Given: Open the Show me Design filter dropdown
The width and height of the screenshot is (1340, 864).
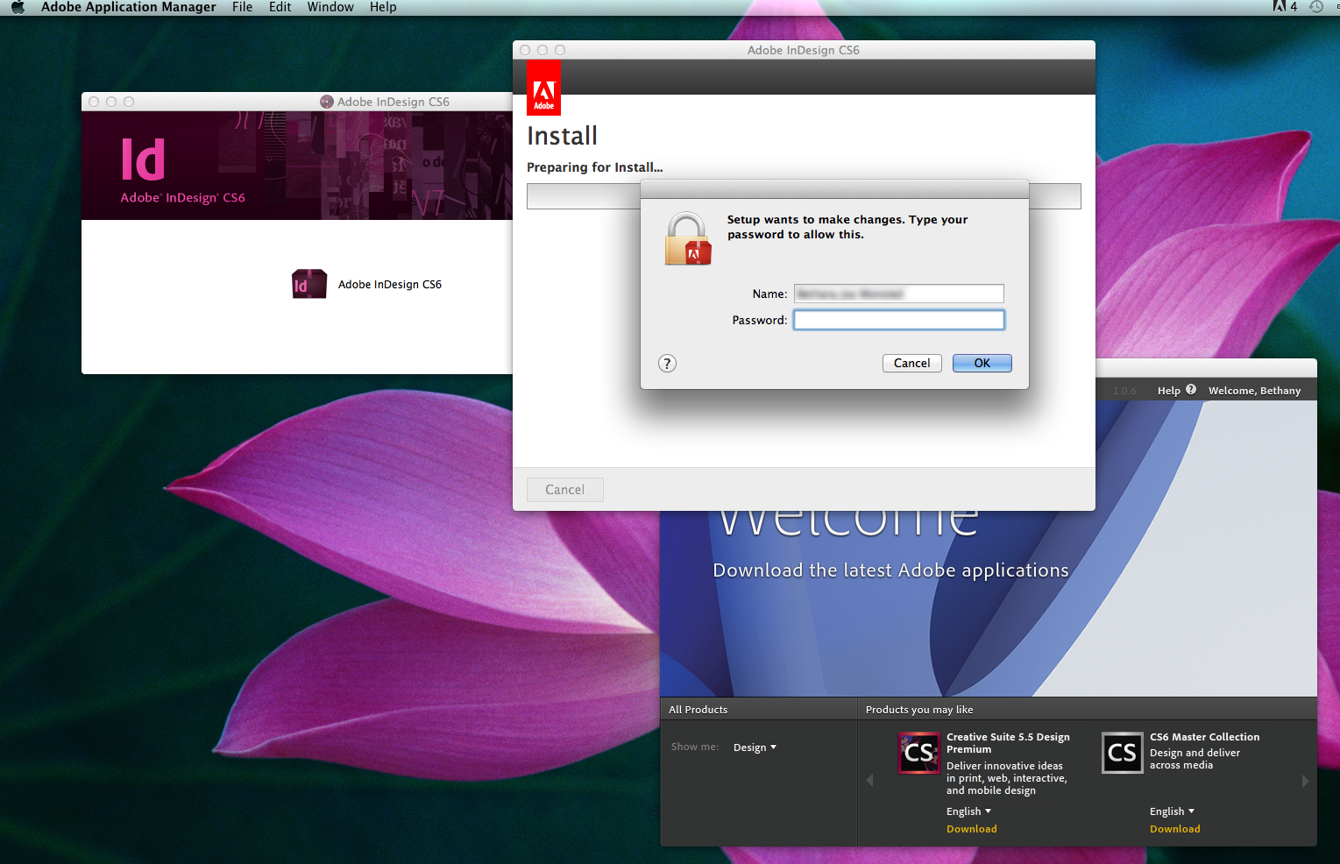Looking at the screenshot, I should (755, 747).
